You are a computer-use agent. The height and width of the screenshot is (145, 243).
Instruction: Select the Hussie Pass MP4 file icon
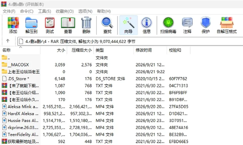[x=4, y=120]
